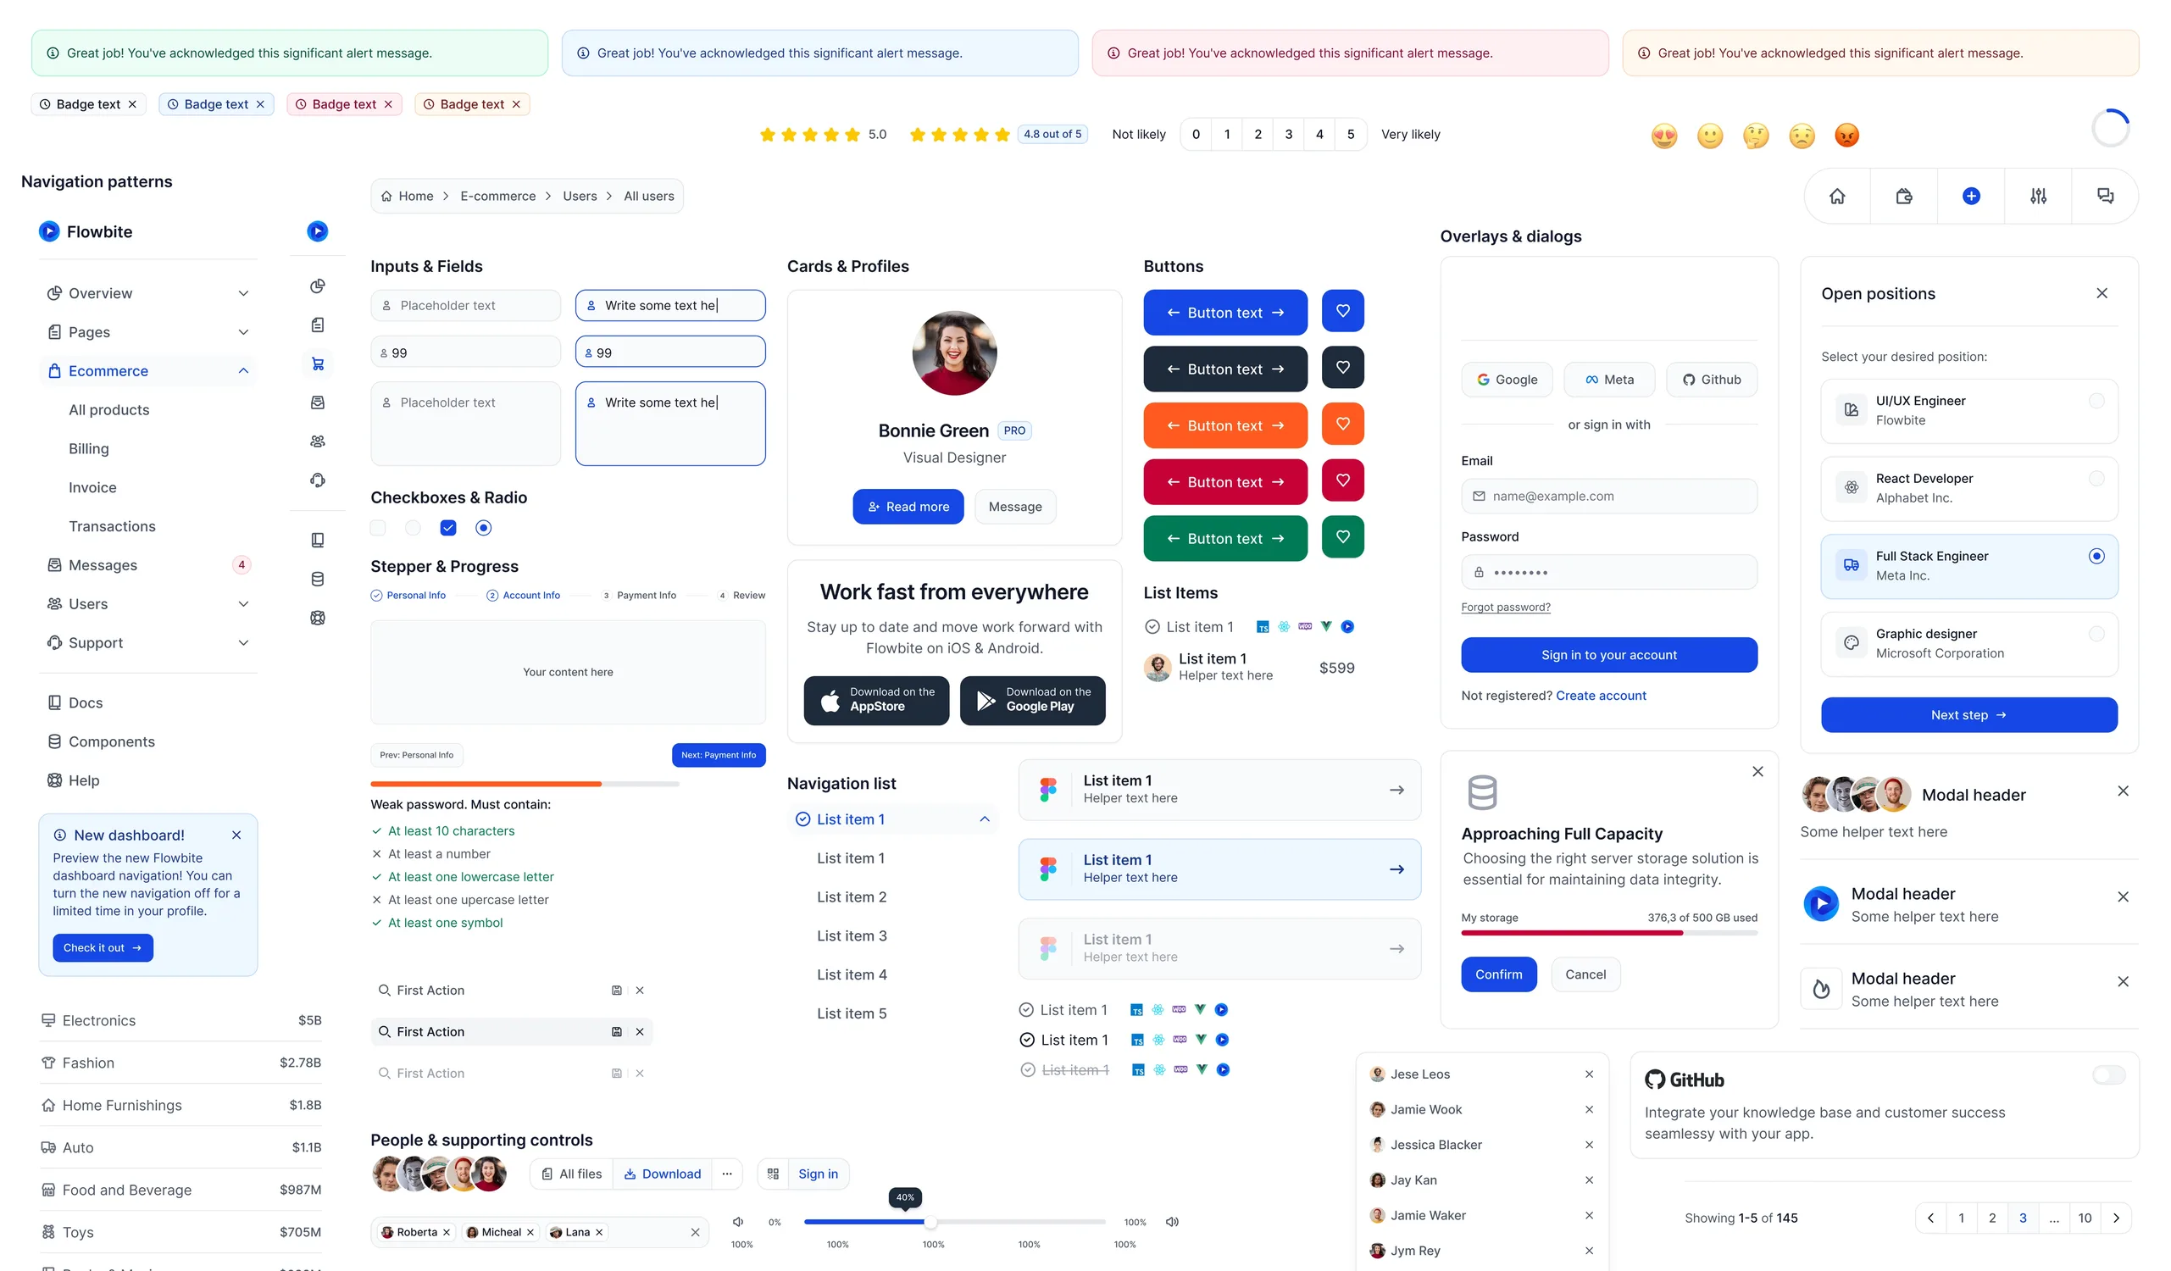This screenshot has width=2171, height=1271.
Task: Select the angry red emoji reaction
Action: pyautogui.click(x=1847, y=136)
